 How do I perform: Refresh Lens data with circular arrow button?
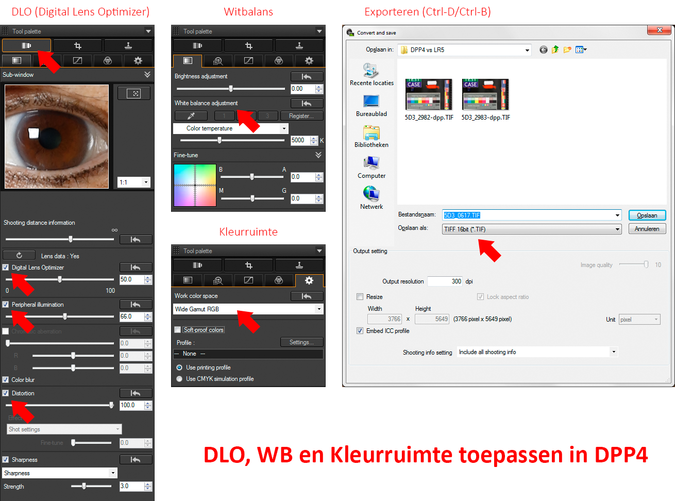(x=19, y=255)
